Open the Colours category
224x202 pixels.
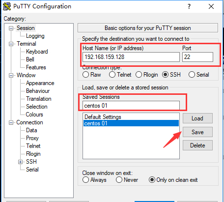34,115
